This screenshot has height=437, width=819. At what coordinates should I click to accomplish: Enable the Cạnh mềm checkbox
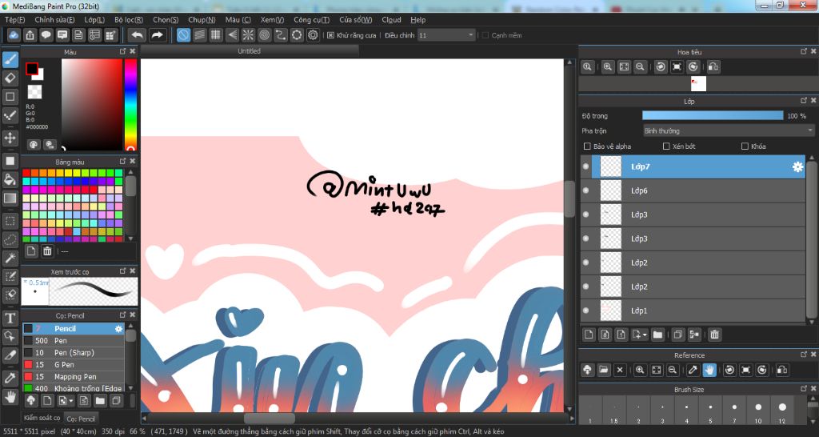click(x=485, y=35)
